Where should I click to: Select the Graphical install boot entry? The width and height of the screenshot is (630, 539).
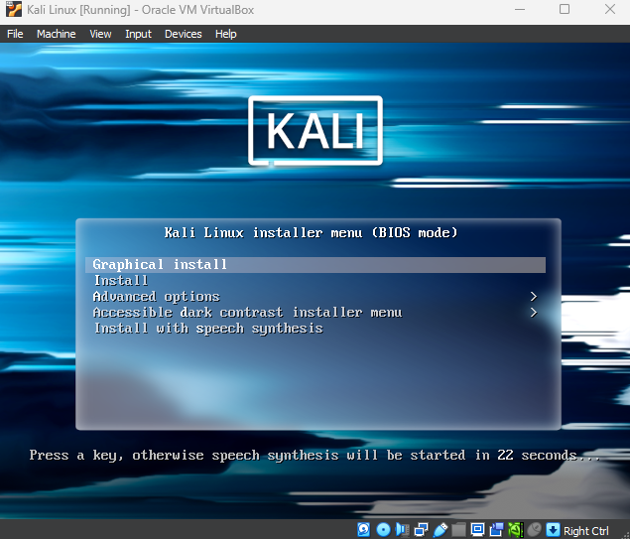160,265
